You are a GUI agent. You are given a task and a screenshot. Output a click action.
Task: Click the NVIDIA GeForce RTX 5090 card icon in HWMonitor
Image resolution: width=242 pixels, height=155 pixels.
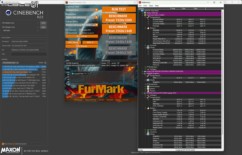[145, 93]
